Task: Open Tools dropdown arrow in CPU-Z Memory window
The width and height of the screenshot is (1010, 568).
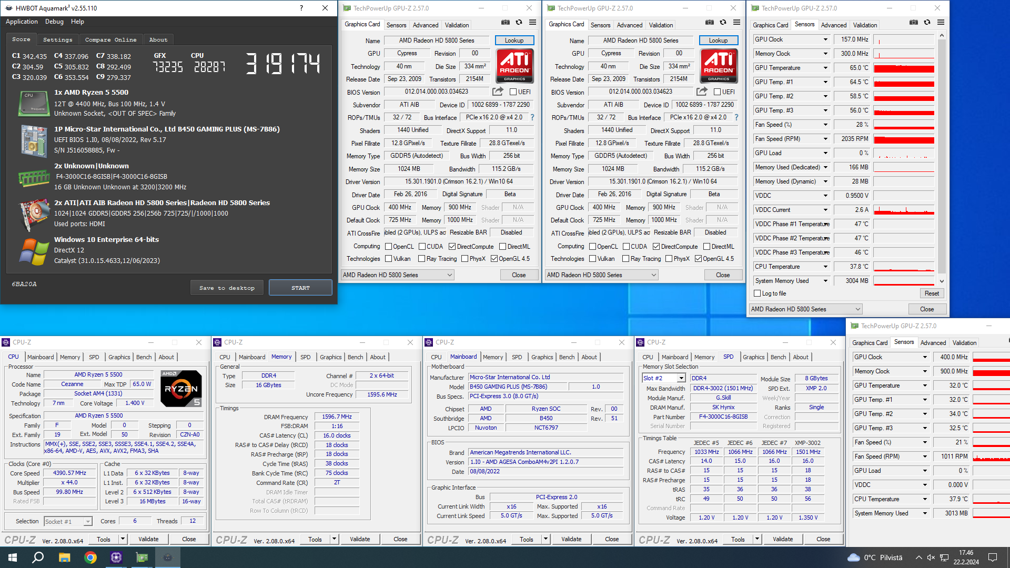Action: [x=334, y=539]
